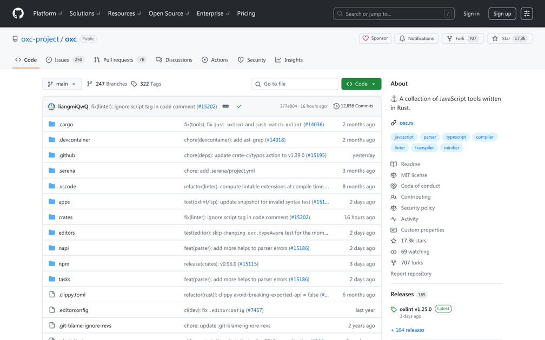
Task: Expand the Solutions navigation menu
Action: pyautogui.click(x=85, y=13)
